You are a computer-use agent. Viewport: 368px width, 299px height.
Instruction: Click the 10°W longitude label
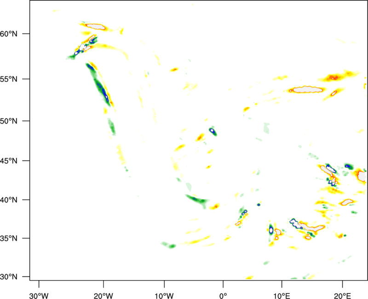tap(164, 296)
